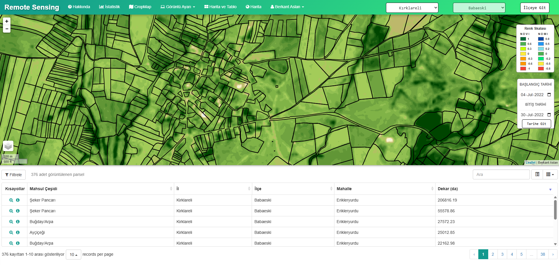Open the calendar picker for BAŞLANGIÇ TARİHİ
The width and height of the screenshot is (559, 265).
point(549,95)
